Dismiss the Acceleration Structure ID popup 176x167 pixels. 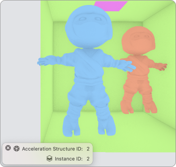pyautogui.click(x=8, y=148)
